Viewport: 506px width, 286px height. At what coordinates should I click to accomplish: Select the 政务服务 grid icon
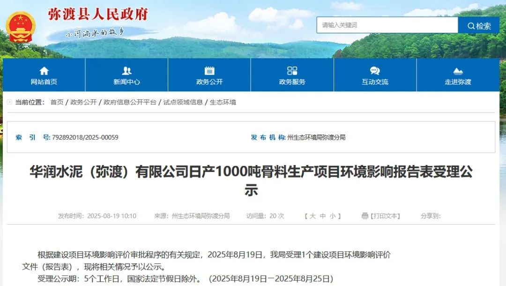[x=292, y=71]
